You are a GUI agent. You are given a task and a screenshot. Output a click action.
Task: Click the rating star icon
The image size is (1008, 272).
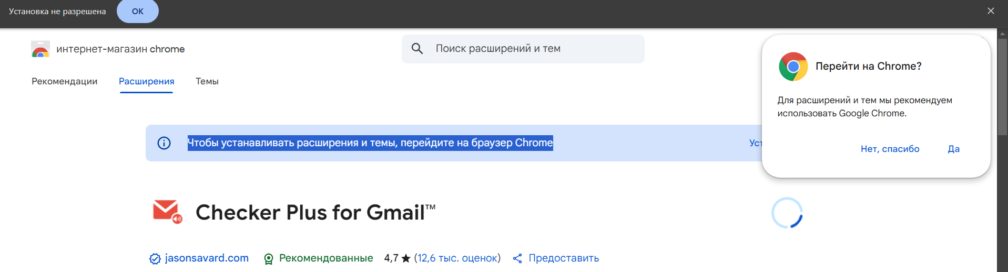click(406, 258)
